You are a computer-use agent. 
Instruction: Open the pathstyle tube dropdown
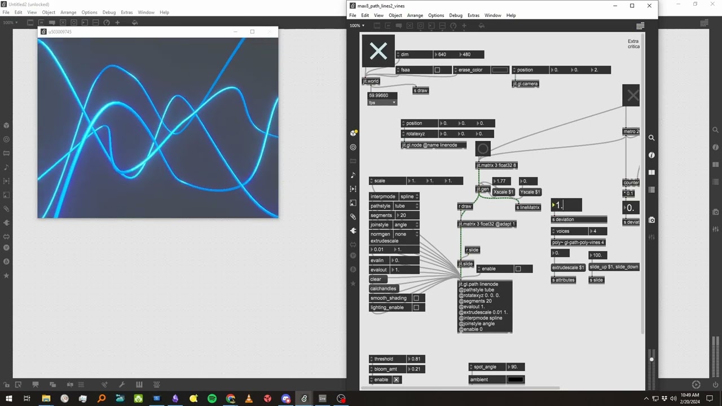pos(406,206)
